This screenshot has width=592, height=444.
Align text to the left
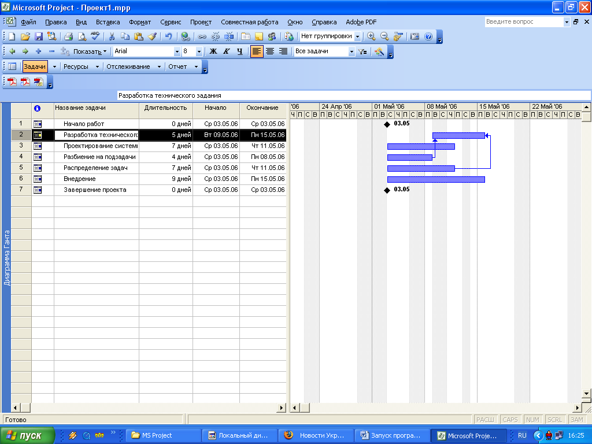[256, 51]
